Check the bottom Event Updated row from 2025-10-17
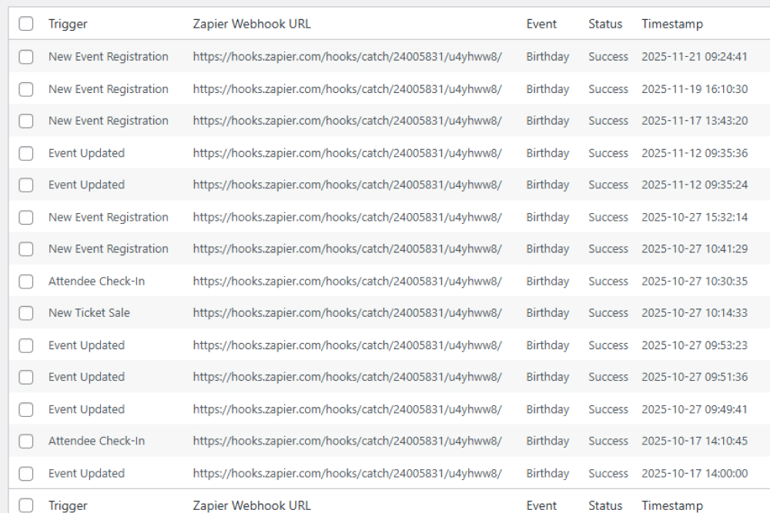The image size is (770, 513). point(25,473)
